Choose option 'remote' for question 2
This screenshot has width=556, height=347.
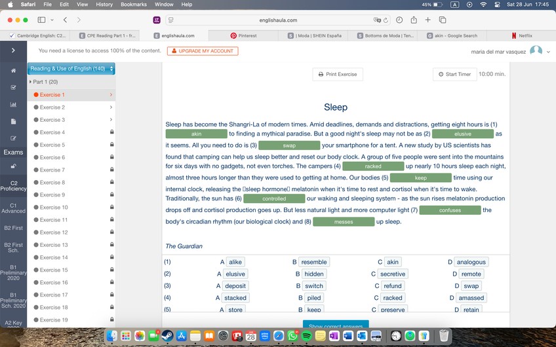[x=471, y=274]
